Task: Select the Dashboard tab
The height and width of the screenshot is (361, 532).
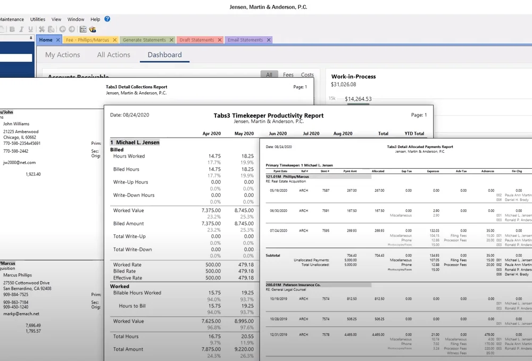Action: (164, 55)
